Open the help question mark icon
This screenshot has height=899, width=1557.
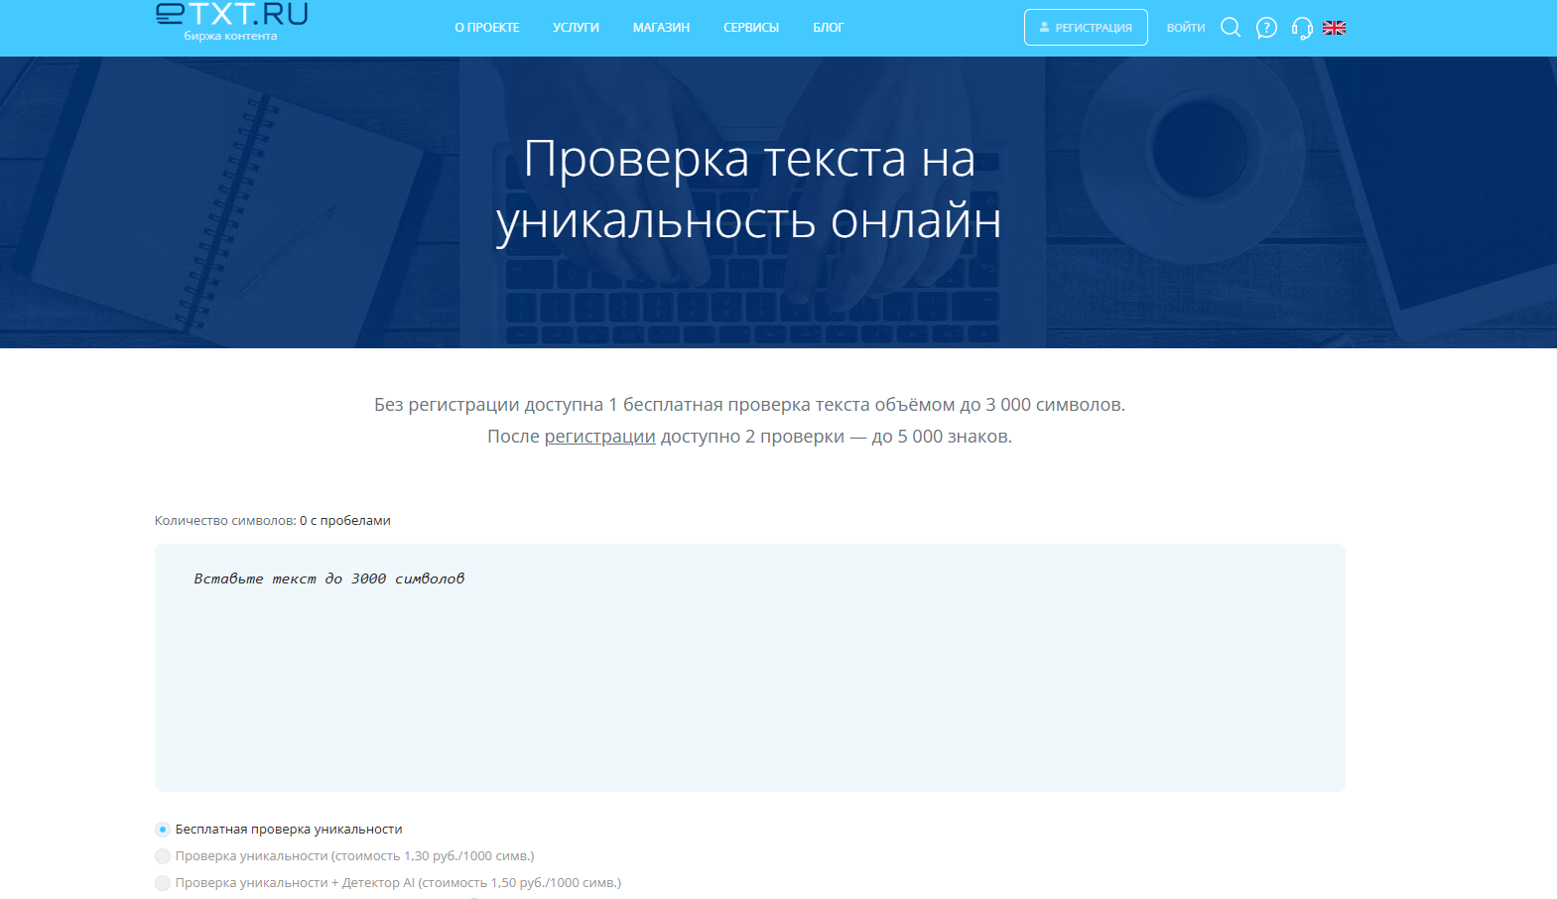pyautogui.click(x=1266, y=28)
